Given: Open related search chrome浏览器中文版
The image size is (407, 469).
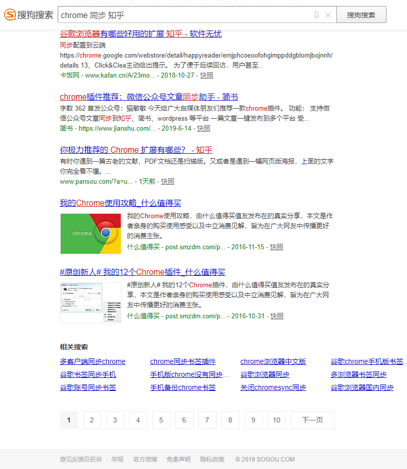Looking at the screenshot, I should pos(273,361).
